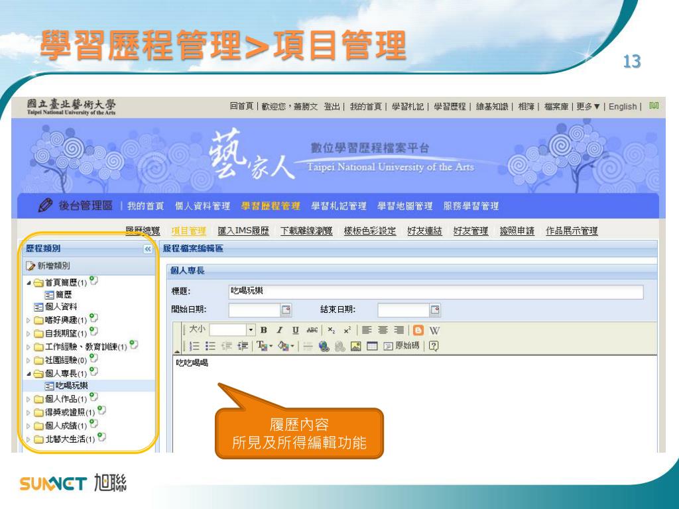679x509 pixels.
Task: Toggle underline formatting in editor
Action: pos(295,330)
